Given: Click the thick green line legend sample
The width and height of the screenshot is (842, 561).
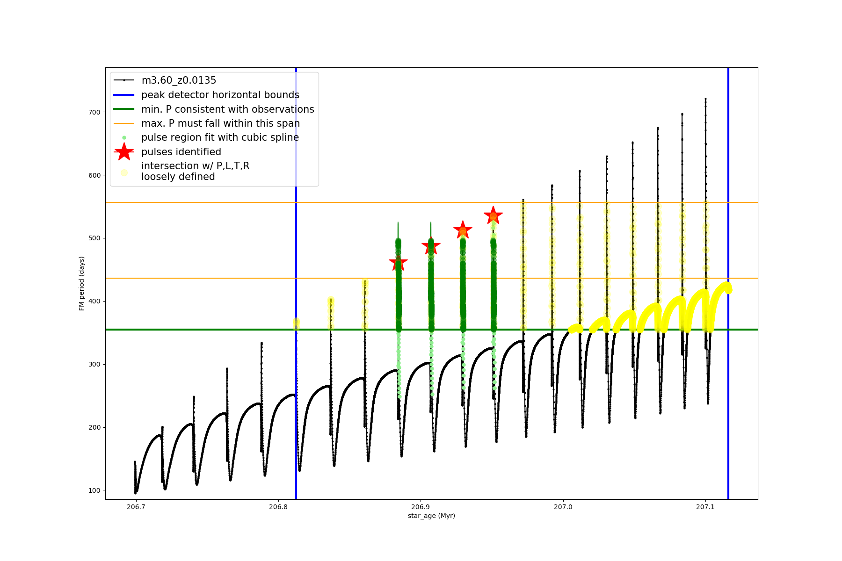Looking at the screenshot, I should (124, 109).
